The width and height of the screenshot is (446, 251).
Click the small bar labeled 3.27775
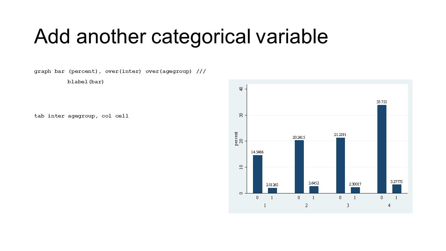pos(397,189)
